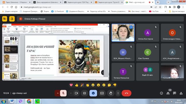186x104 pixels.
Task: Bookmark this page with star icon
Action: 160,7
